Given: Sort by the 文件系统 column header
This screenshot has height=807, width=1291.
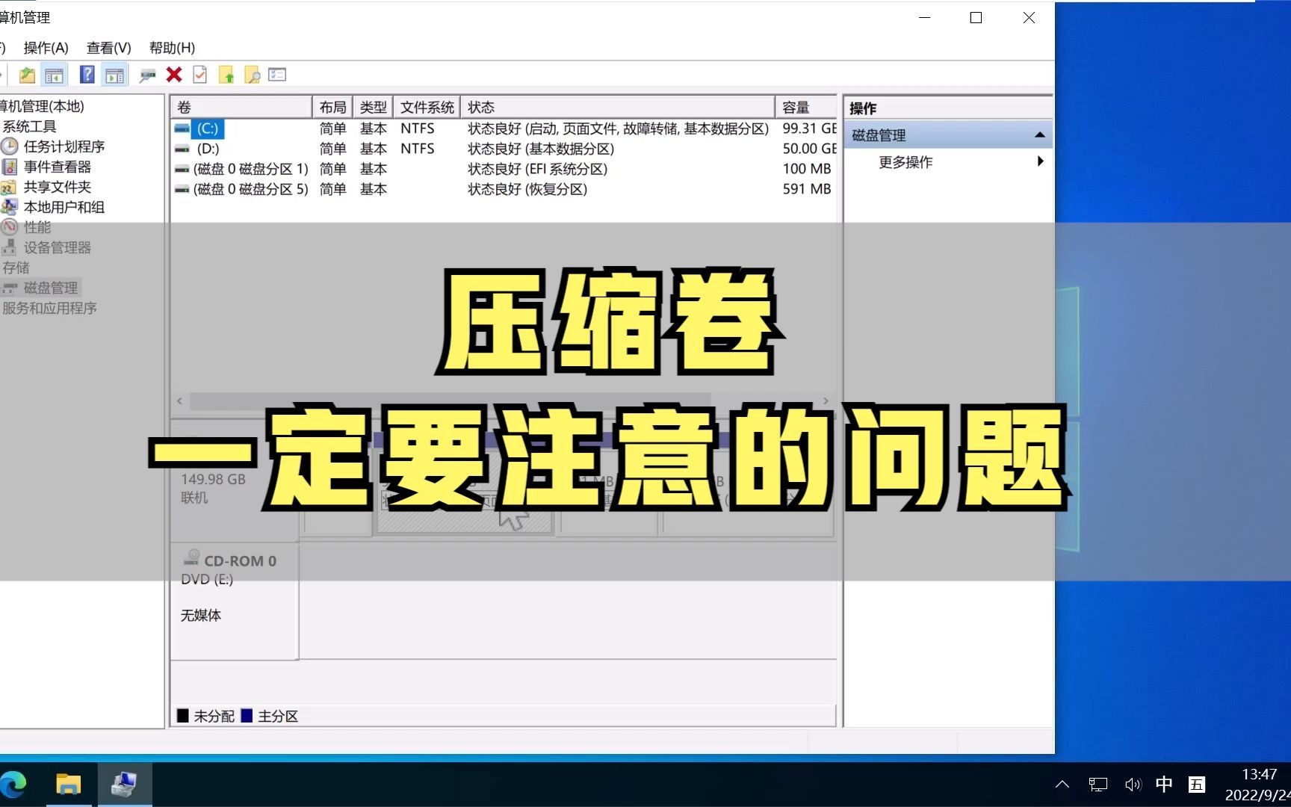Looking at the screenshot, I should pos(427,108).
